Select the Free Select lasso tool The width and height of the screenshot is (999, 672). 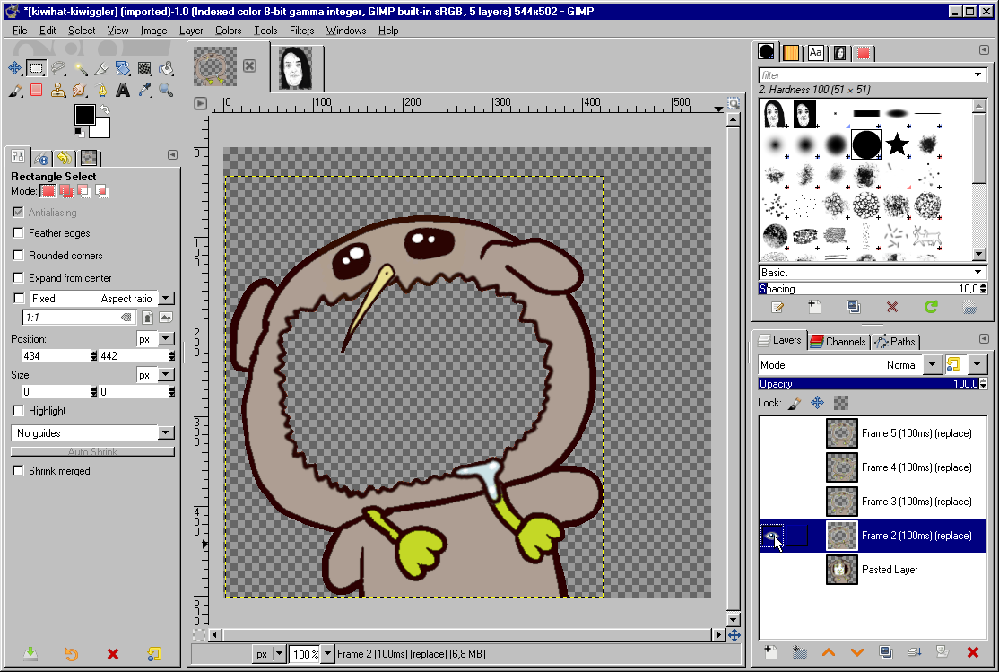click(x=58, y=68)
